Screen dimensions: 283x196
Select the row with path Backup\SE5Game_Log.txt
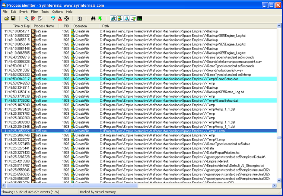pyautogui.click(x=139, y=92)
